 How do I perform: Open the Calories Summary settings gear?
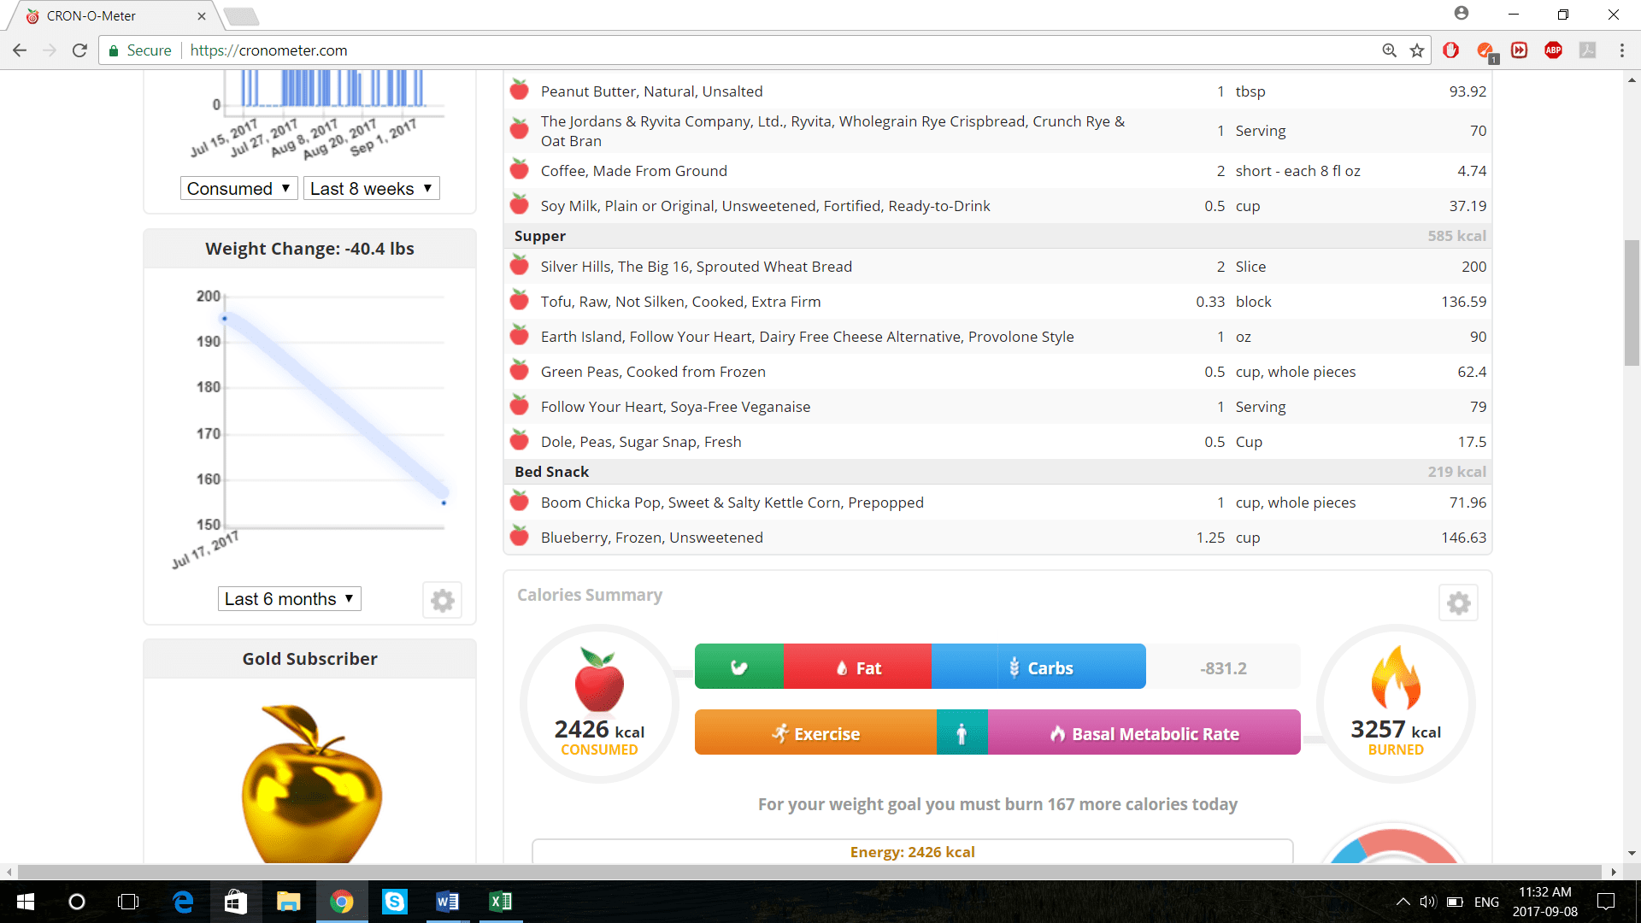(x=1458, y=603)
